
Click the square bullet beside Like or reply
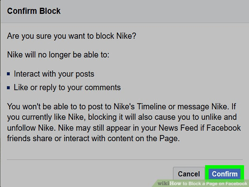pos(9,88)
